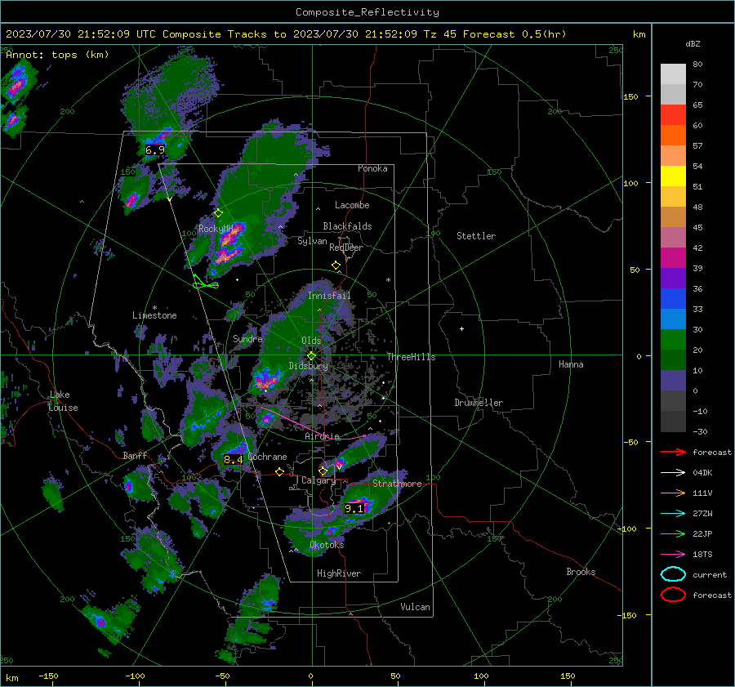Click the Cochrane city label
735x687 pixels.
pyautogui.click(x=267, y=457)
